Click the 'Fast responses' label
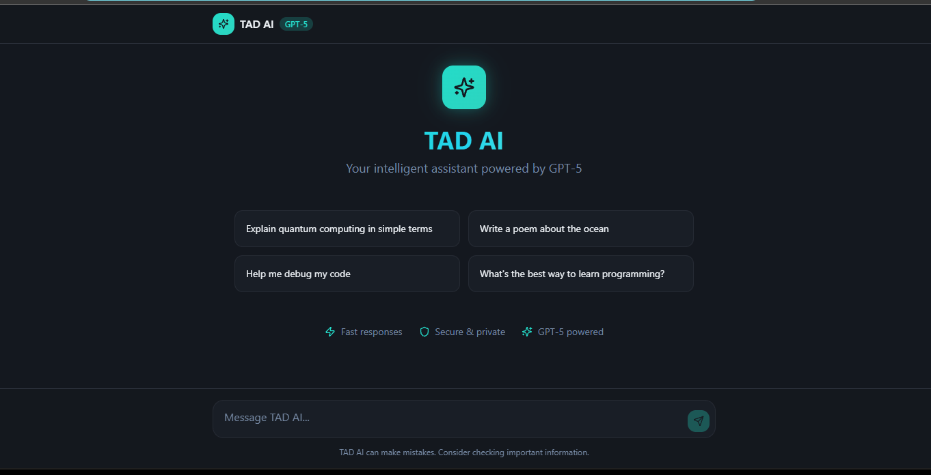Image resolution: width=931 pixels, height=475 pixels. pyautogui.click(x=371, y=332)
